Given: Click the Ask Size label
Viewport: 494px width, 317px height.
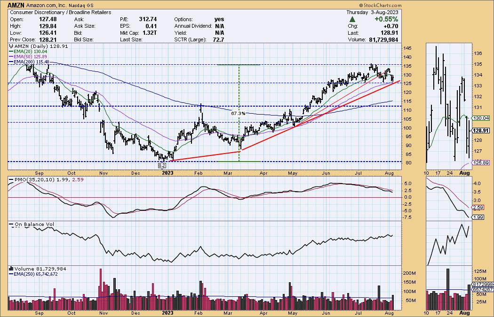Looking at the screenshot, I should click(84, 26).
